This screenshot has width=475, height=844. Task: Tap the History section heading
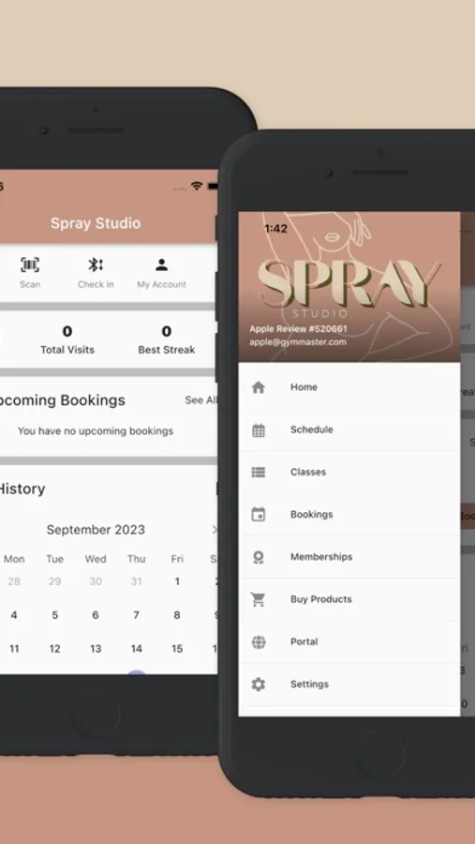22,490
